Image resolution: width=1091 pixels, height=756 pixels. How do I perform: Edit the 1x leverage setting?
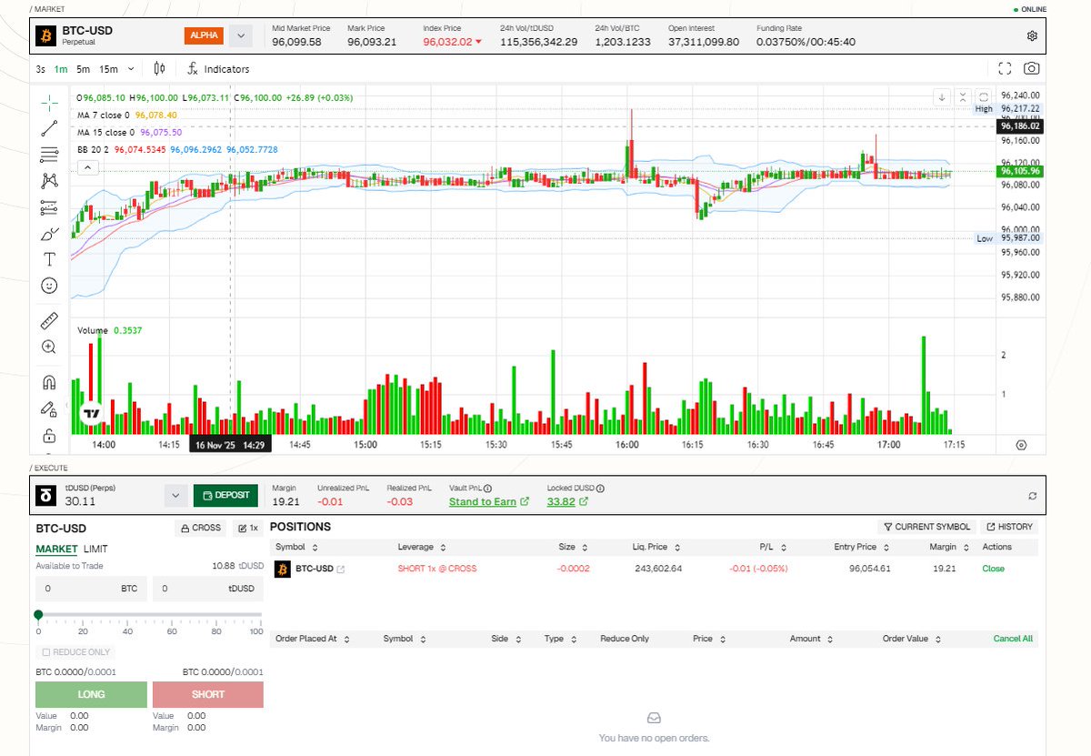(248, 528)
